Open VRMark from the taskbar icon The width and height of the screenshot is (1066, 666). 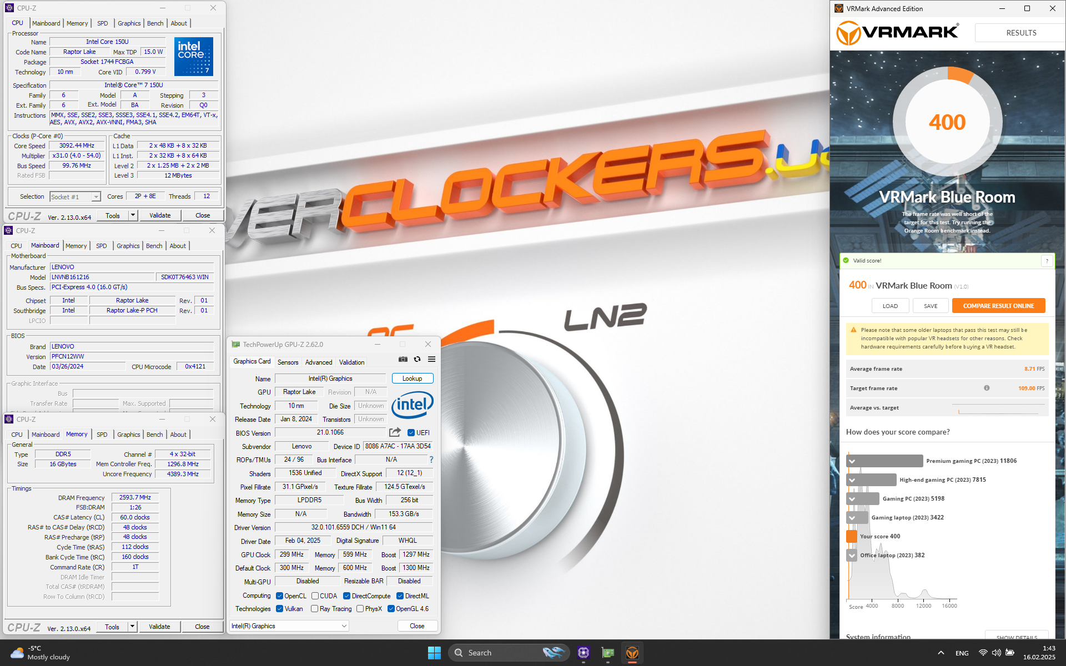632,653
